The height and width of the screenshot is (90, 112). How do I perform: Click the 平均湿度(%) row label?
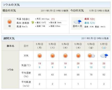point(26,74)
